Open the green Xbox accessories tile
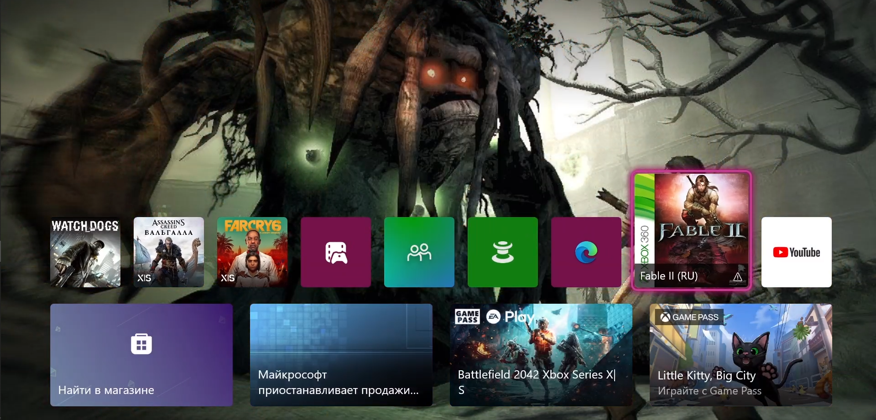 [503, 252]
